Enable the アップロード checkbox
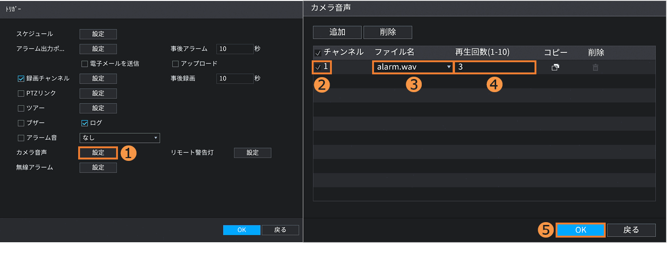This screenshot has width=667, height=253. pyautogui.click(x=176, y=64)
